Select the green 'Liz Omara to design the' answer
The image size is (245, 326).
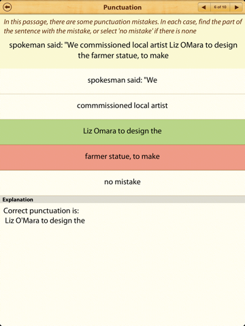pyautogui.click(x=122, y=132)
